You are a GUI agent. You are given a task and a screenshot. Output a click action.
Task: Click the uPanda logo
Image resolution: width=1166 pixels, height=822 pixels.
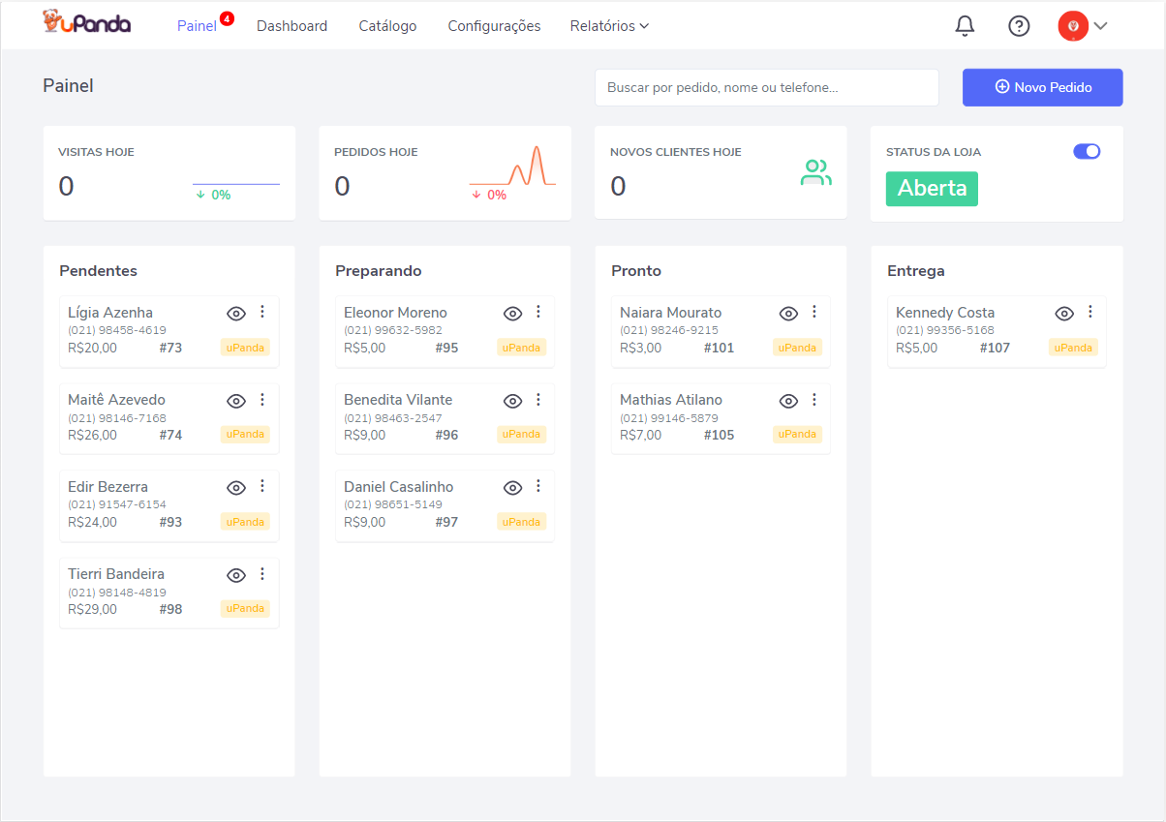tap(87, 23)
